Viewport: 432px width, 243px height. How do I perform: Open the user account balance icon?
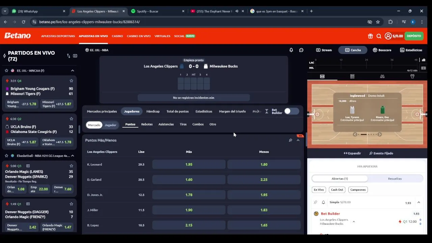coord(388,36)
